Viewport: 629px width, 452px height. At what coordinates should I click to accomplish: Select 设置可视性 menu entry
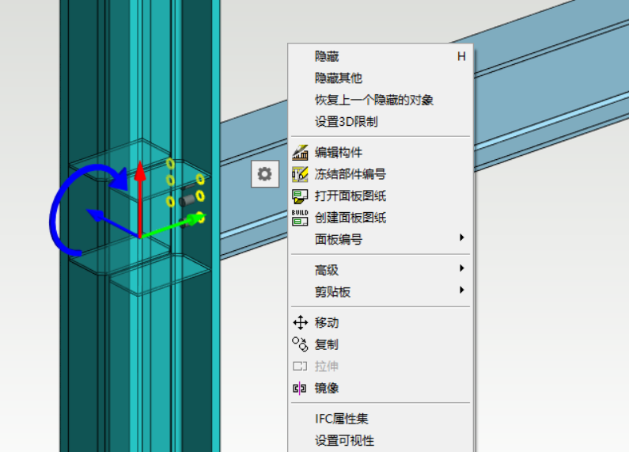381,440
